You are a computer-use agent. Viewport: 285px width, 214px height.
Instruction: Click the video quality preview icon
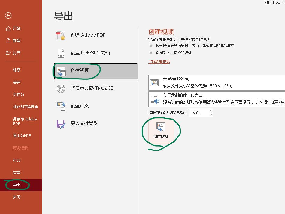[154, 83]
